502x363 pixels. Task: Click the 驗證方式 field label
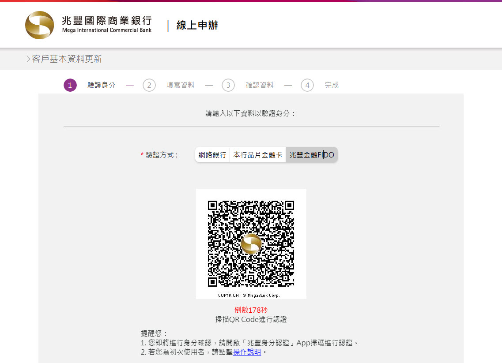159,155
